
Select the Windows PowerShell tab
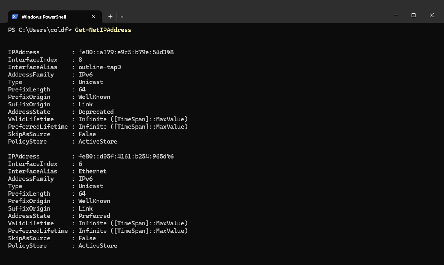click(x=55, y=17)
